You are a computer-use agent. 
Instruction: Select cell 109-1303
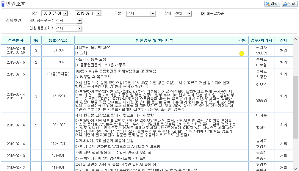58,125
